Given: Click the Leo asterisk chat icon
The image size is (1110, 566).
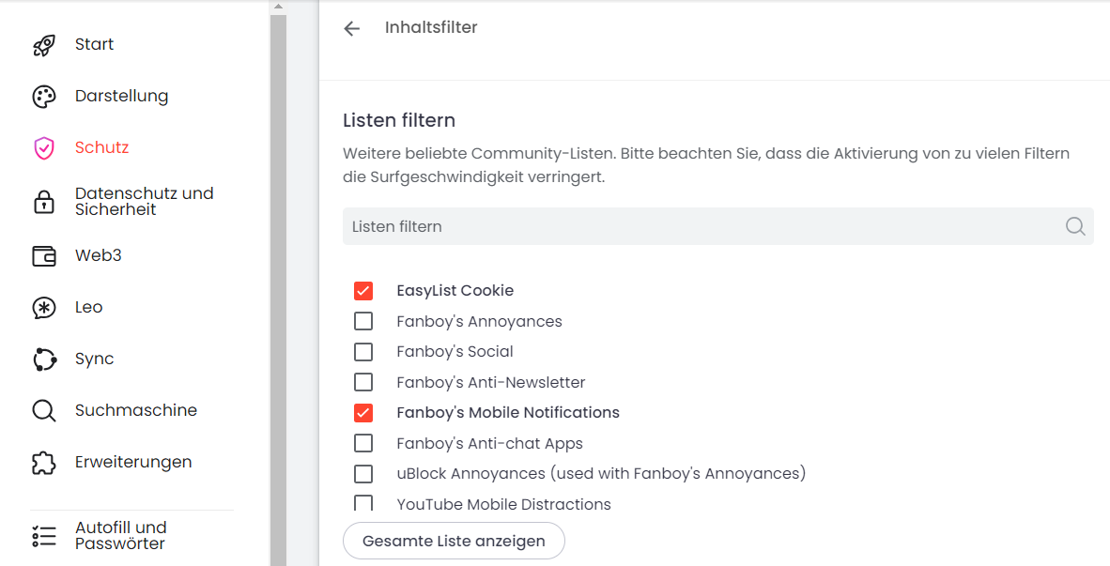Looking at the screenshot, I should [44, 308].
